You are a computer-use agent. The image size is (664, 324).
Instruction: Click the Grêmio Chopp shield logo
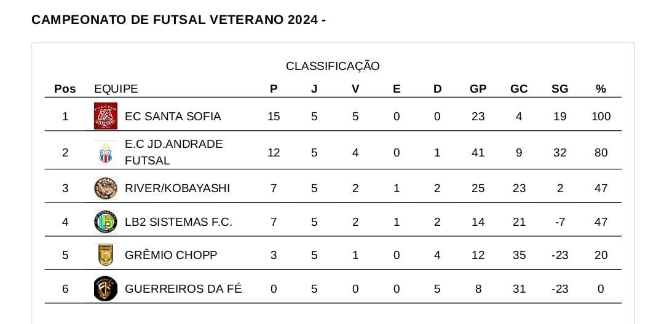106,255
